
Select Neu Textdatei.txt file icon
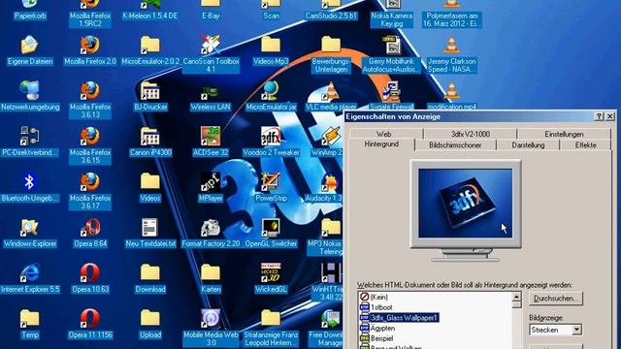point(150,233)
